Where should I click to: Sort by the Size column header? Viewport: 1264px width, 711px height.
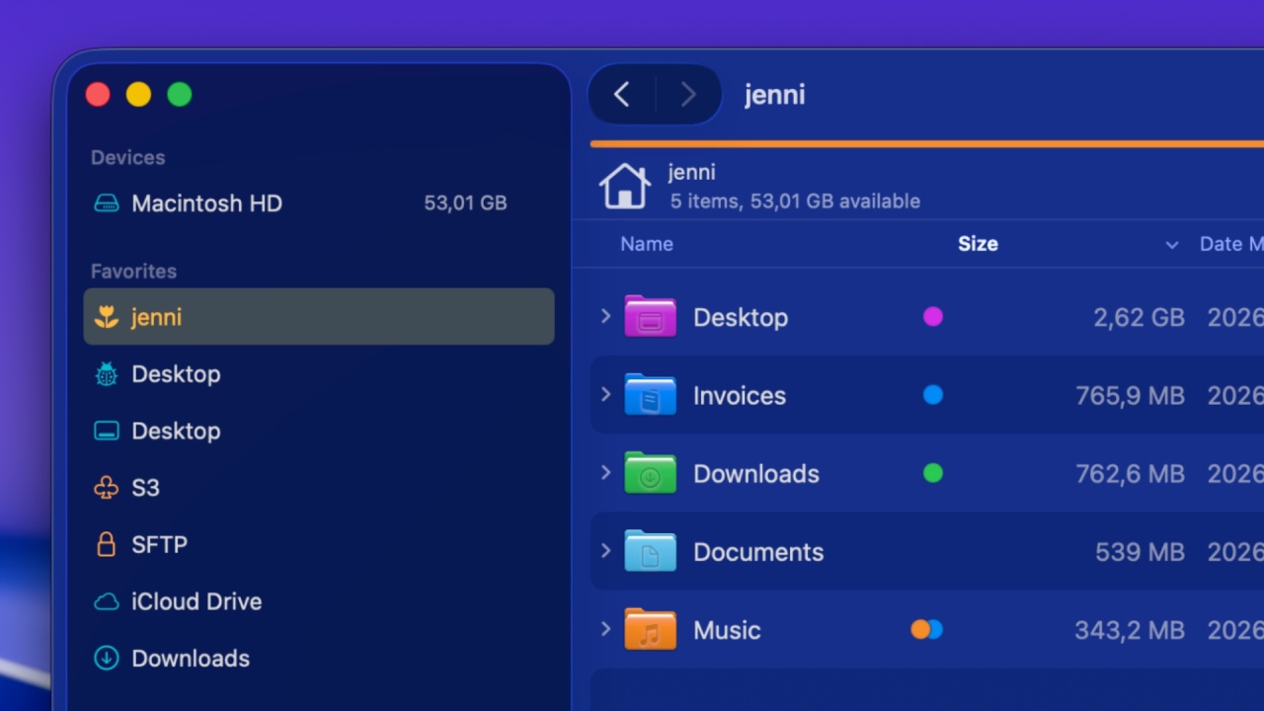978,244
